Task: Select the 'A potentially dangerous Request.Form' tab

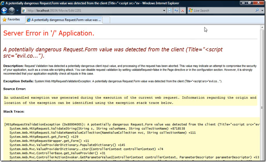Action: click(64, 20)
